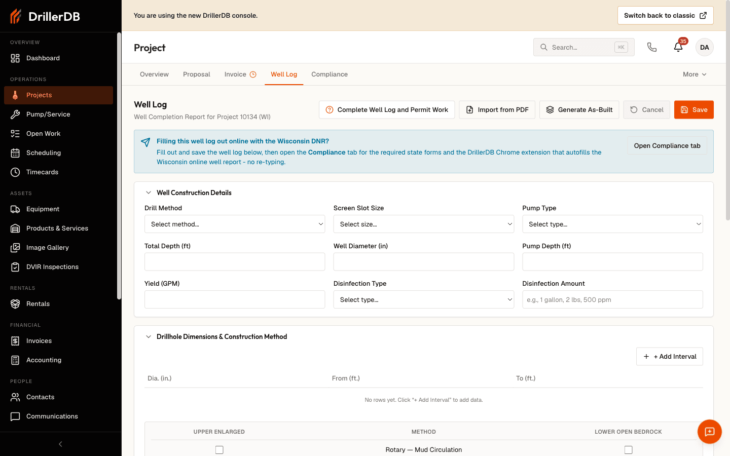The width and height of the screenshot is (730, 456).
Task: Open Communications in sidebar
Action: click(x=58, y=416)
